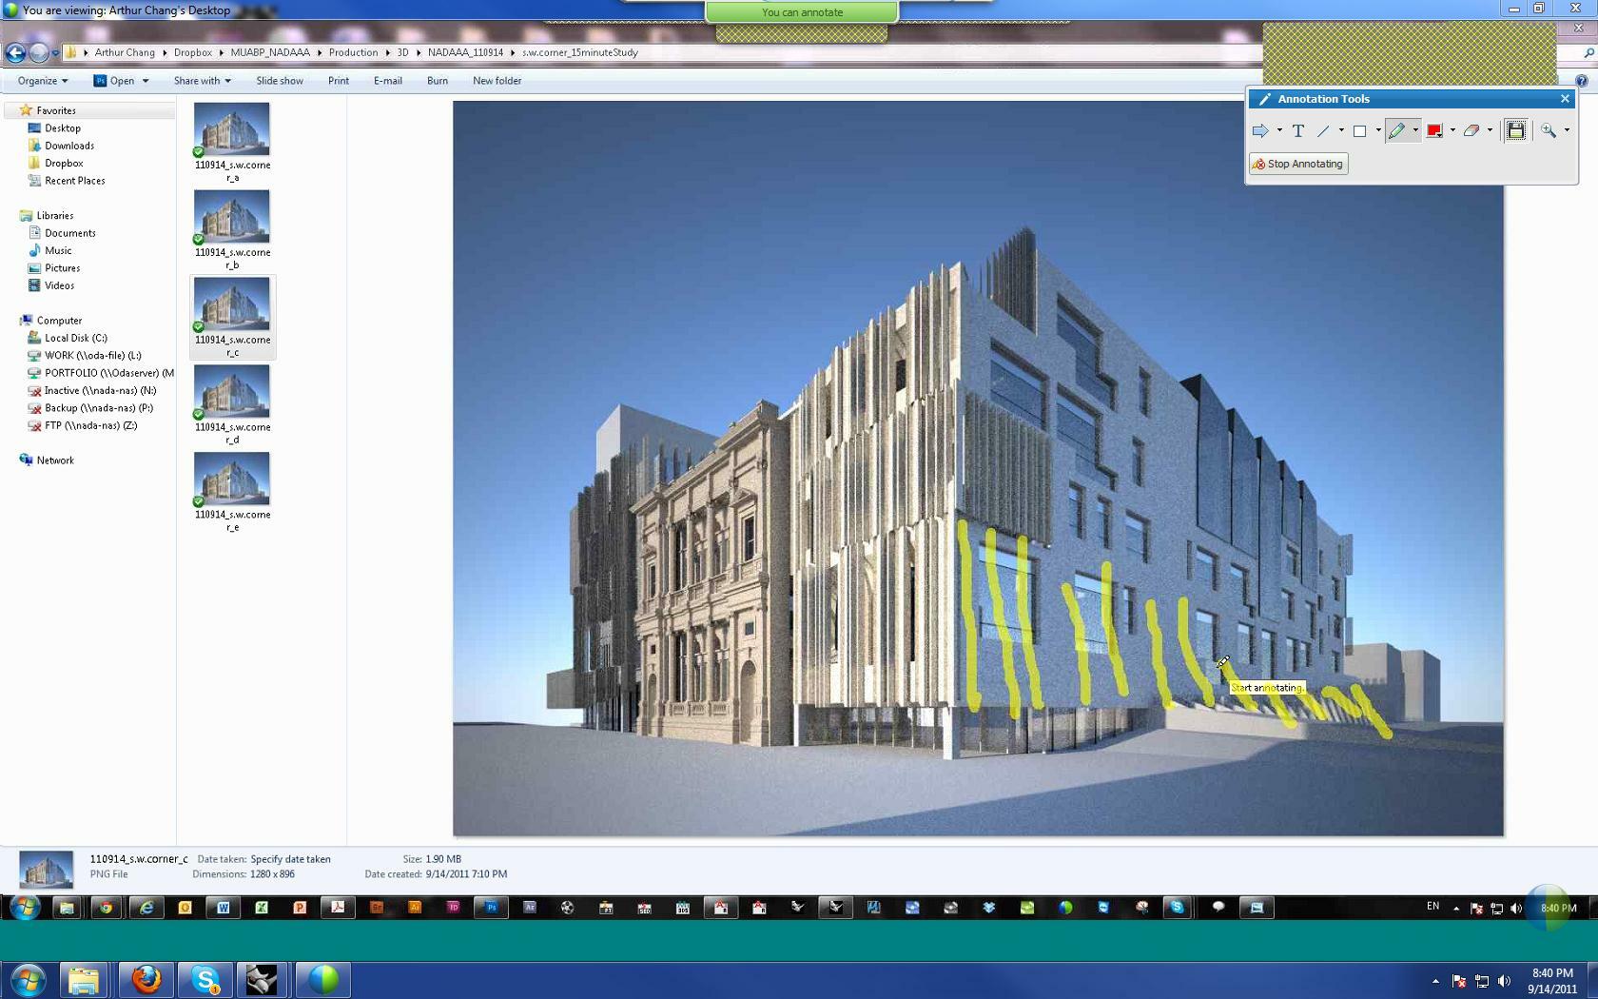Click the Skype icon in remote taskbar

(x=1178, y=908)
